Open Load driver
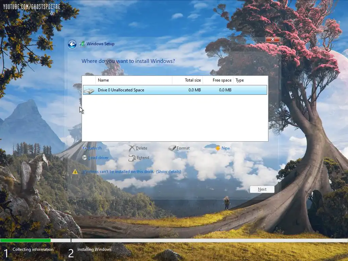Screen dimensions: 348x261 98,158
